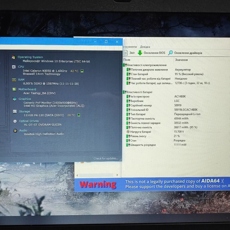Click the AIDA64 Warning license banner
Viewport: 230px width, 230px height.
152,184
